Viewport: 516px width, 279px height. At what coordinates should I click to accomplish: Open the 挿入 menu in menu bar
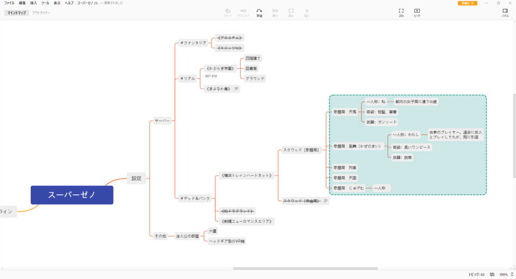point(34,3)
